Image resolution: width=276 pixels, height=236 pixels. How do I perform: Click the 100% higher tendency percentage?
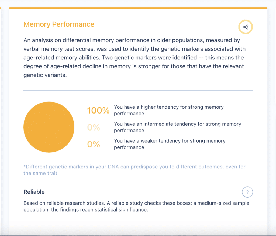point(98,111)
